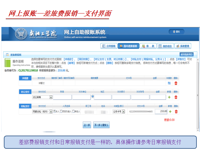Switch to the 日常报销 tab

pyautogui.click(x=108, y=46)
